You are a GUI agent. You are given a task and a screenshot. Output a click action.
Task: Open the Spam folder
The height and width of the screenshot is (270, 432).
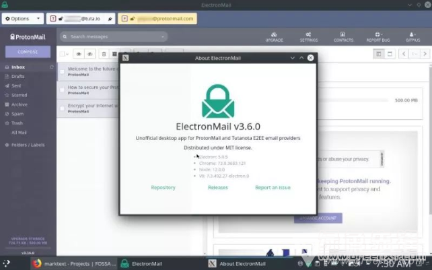coord(17,114)
